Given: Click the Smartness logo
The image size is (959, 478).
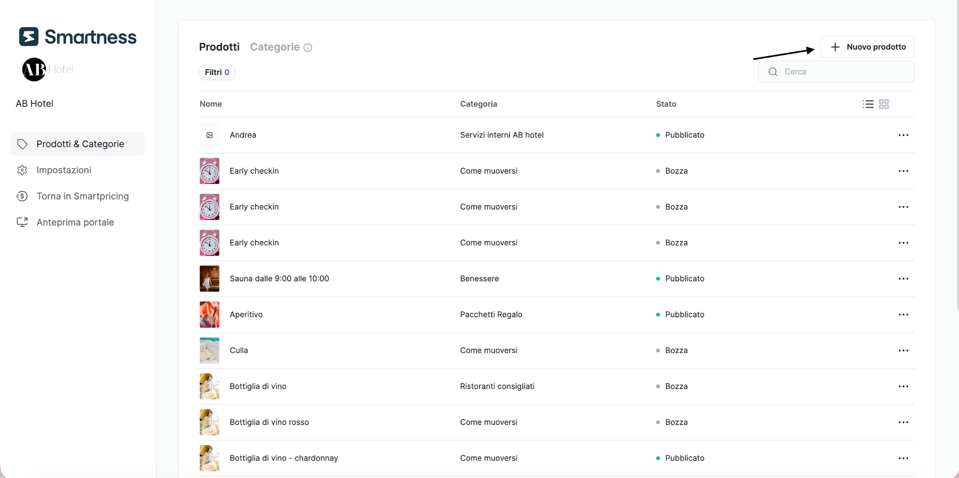Looking at the screenshot, I should point(78,37).
